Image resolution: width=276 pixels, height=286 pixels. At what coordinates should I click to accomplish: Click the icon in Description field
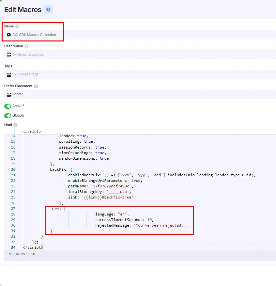tap(9, 55)
